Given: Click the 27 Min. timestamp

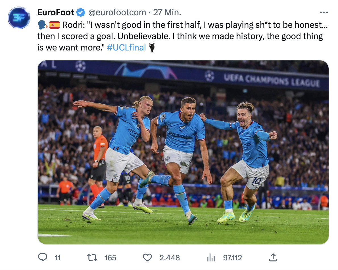Looking at the screenshot, I should pos(167,12).
